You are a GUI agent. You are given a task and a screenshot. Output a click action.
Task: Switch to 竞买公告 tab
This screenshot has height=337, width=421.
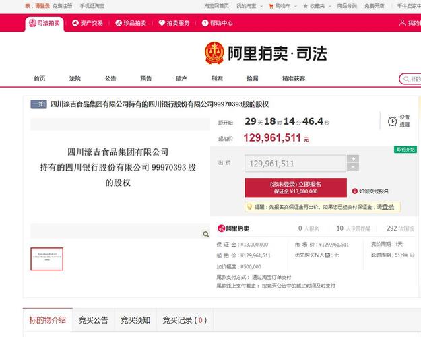pyautogui.click(x=93, y=320)
